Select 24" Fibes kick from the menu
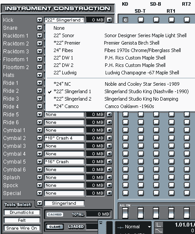The width and height of the screenshot is (195, 234). (120, 50)
